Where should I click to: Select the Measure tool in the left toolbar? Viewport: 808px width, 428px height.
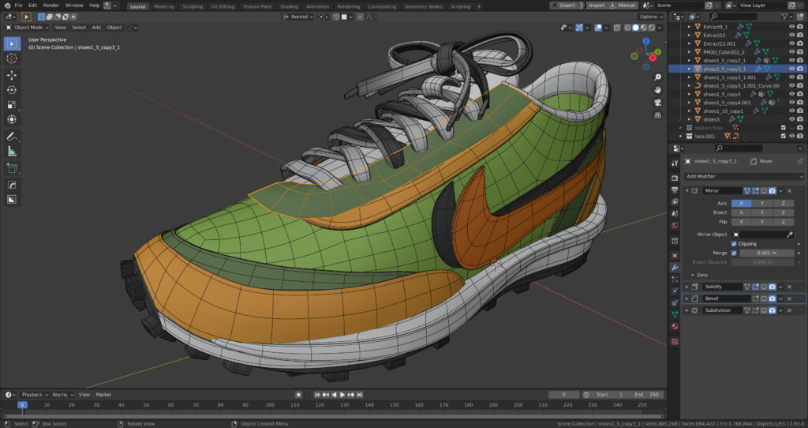[12, 152]
